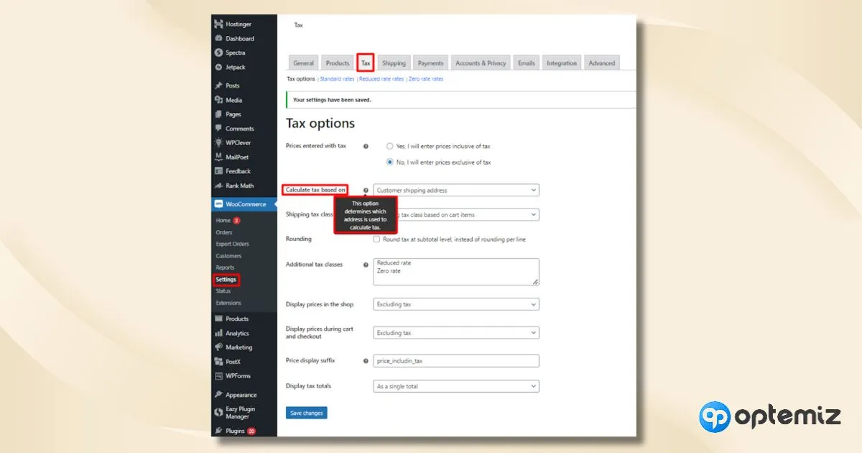Open the Analytics bar chart icon
Image resolution: width=862 pixels, height=453 pixels.
point(218,333)
